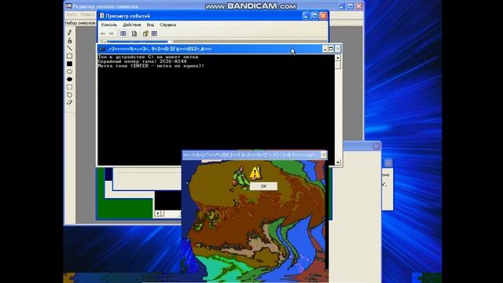Minimize the Просмотр событий window
The height and width of the screenshot is (283, 503).
coord(306,16)
